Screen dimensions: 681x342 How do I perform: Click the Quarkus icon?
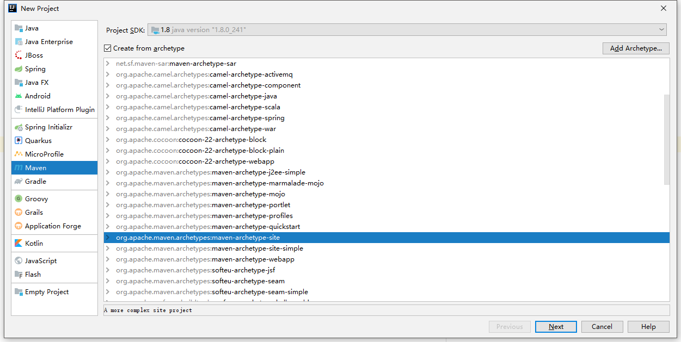[19, 141]
